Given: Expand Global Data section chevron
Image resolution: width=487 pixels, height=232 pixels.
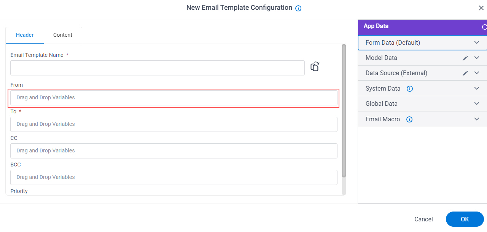Looking at the screenshot, I should point(477,103).
